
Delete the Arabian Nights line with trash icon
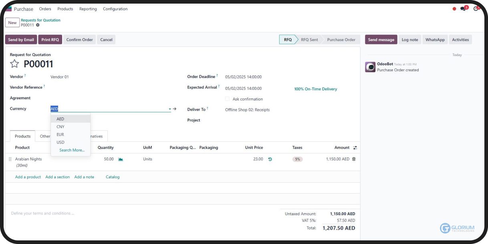[353, 159]
